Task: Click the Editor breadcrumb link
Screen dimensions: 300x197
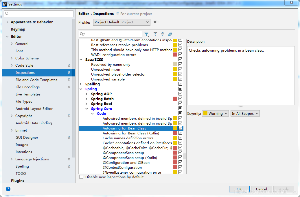Action: point(84,14)
